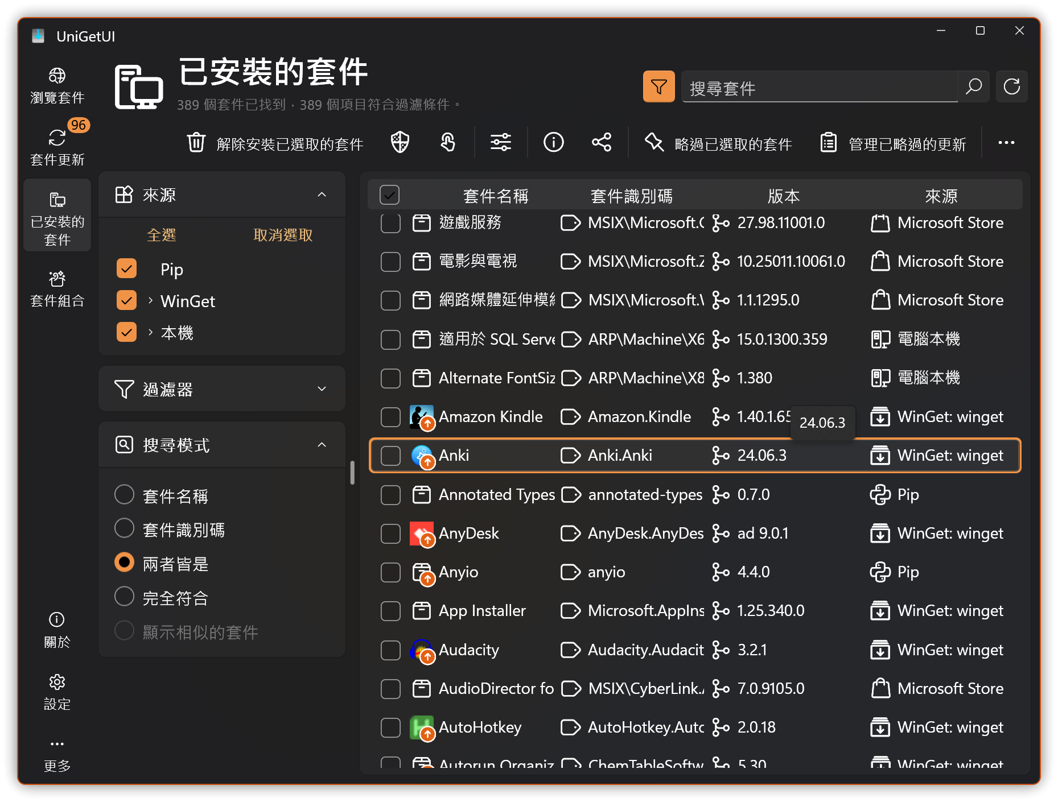1058x802 pixels.
Task: Click the WinGet source icon in Anki row
Action: (880, 456)
